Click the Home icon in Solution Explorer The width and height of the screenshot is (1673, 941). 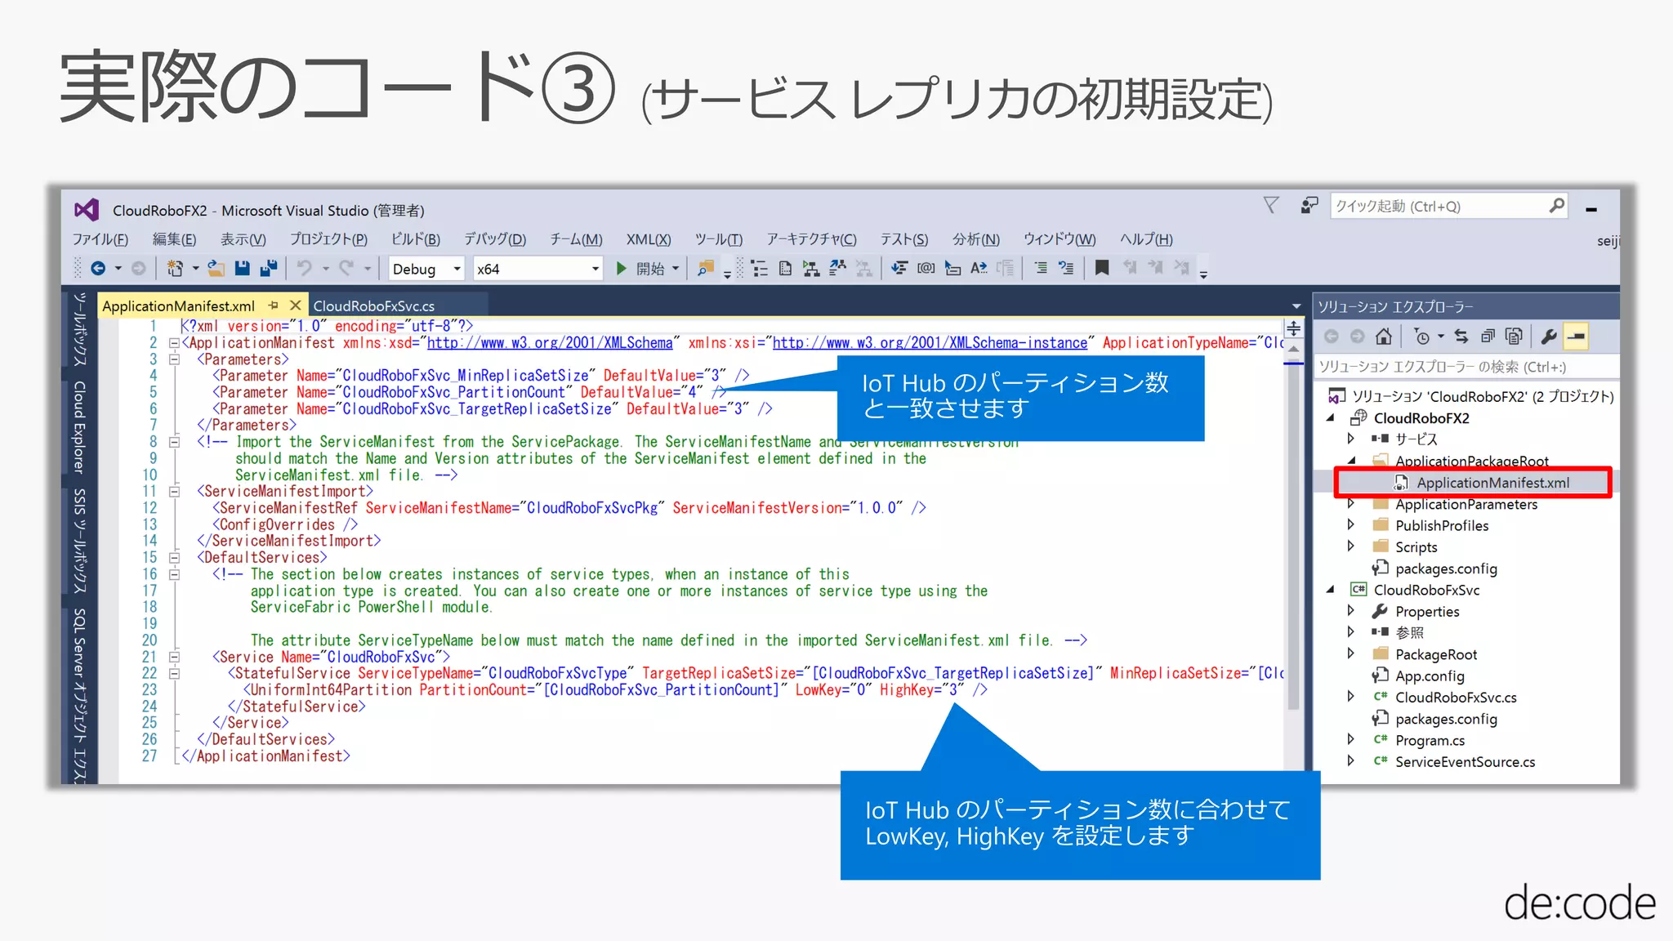1383,336
